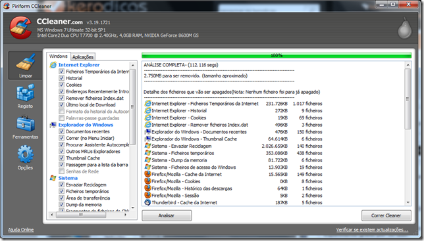Click Firefox icon beside Cache da Internet result
Image resolution: width=424 pixels, height=241 pixels.
[x=147, y=174]
